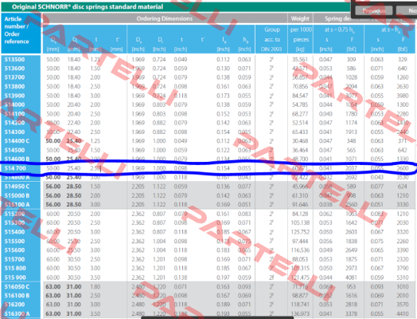
Task: Click the Previous button
Action: pyautogui.click(x=374, y=10)
